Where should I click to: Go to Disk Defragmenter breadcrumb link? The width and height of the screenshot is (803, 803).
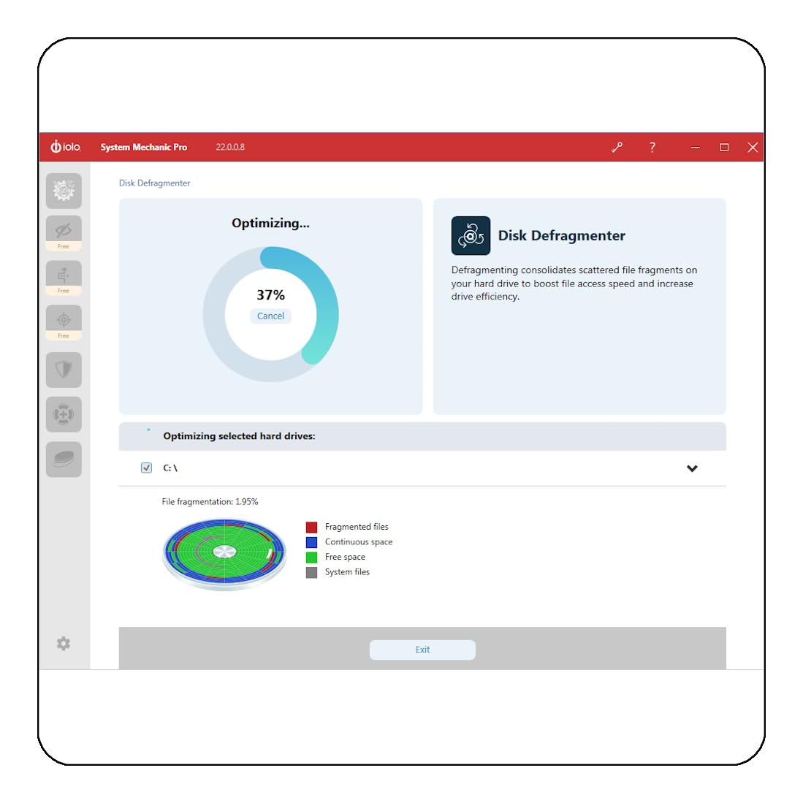(154, 183)
